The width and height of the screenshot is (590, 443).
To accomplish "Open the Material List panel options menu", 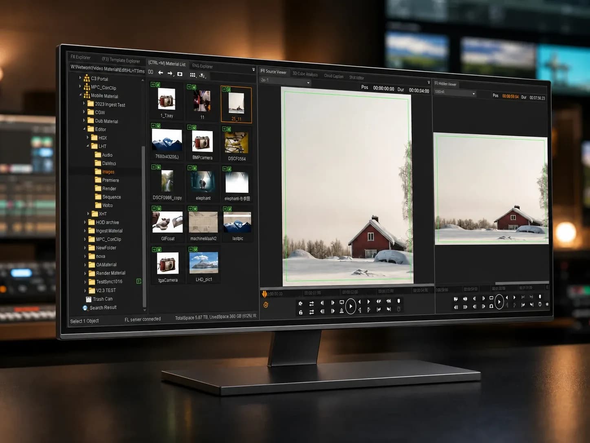I will pyautogui.click(x=253, y=70).
